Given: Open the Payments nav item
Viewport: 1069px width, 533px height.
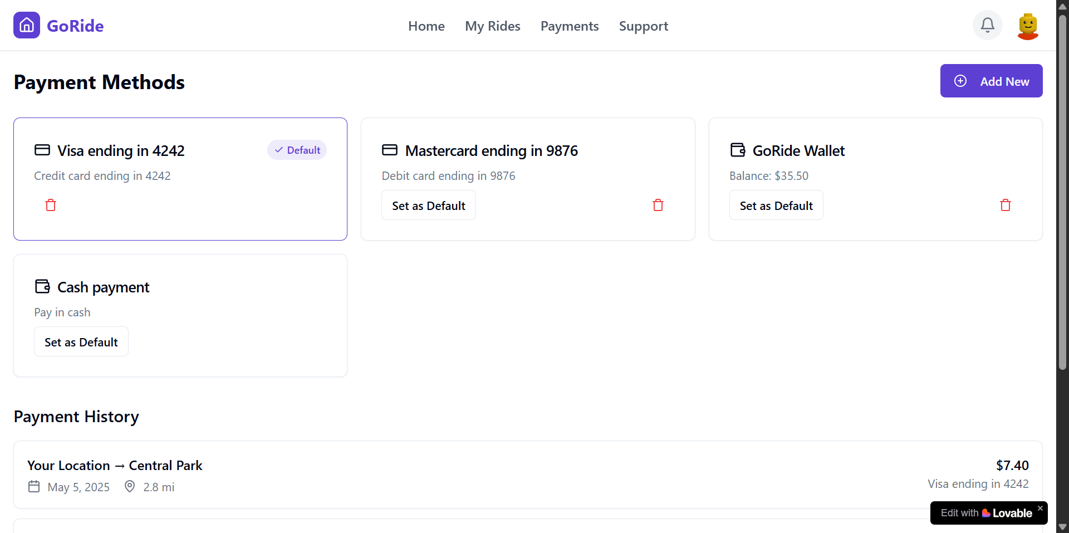Looking at the screenshot, I should click(570, 26).
